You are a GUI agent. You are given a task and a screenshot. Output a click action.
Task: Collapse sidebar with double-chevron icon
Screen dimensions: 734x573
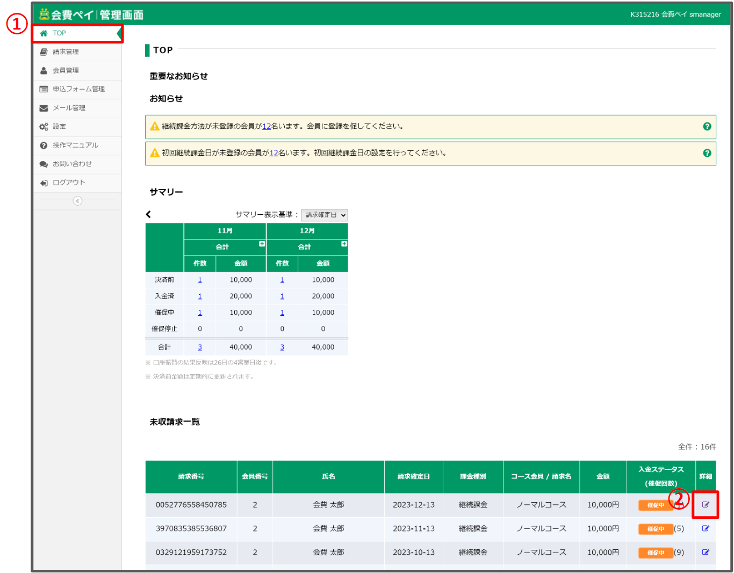click(x=77, y=201)
